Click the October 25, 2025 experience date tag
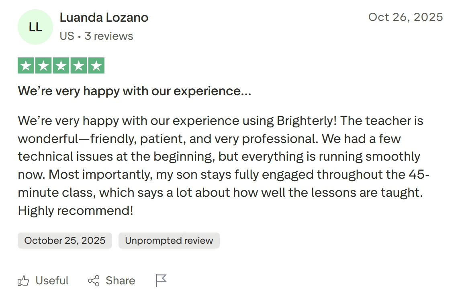The height and width of the screenshot is (302, 462). coord(65,240)
